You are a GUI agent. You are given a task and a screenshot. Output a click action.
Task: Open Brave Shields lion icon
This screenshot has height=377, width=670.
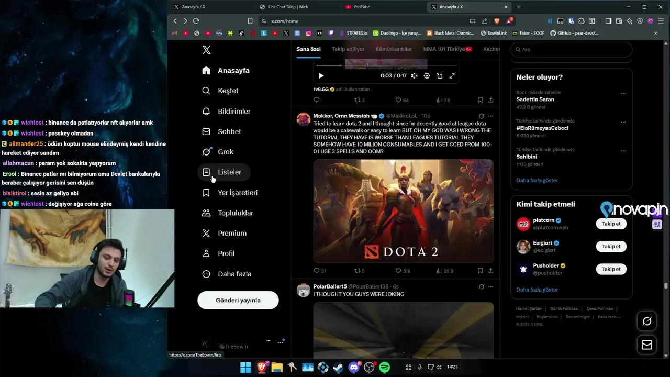496,21
